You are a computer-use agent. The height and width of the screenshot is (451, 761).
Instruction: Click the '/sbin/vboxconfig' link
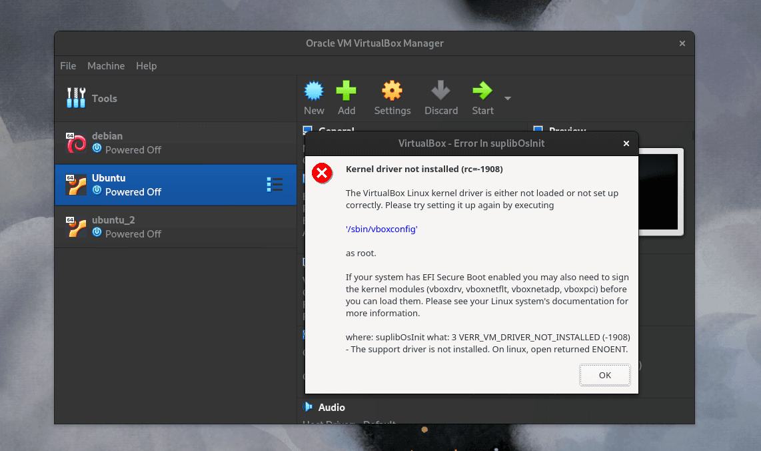click(381, 229)
